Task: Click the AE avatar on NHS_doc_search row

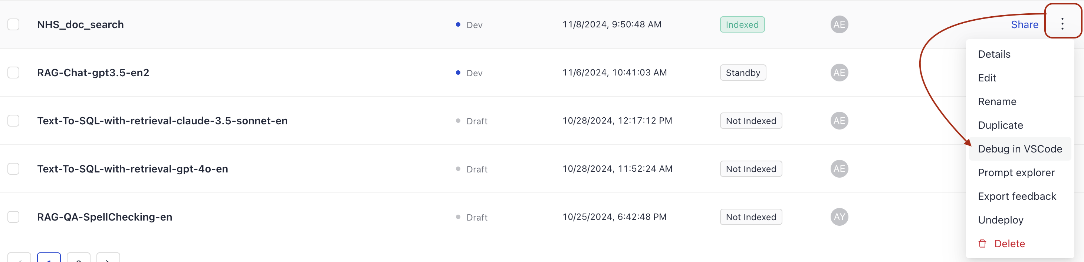Action: 839,24
